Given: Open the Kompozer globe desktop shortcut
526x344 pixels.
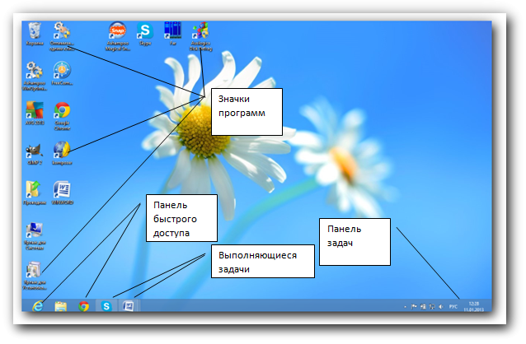Looking at the screenshot, I should point(62,153).
